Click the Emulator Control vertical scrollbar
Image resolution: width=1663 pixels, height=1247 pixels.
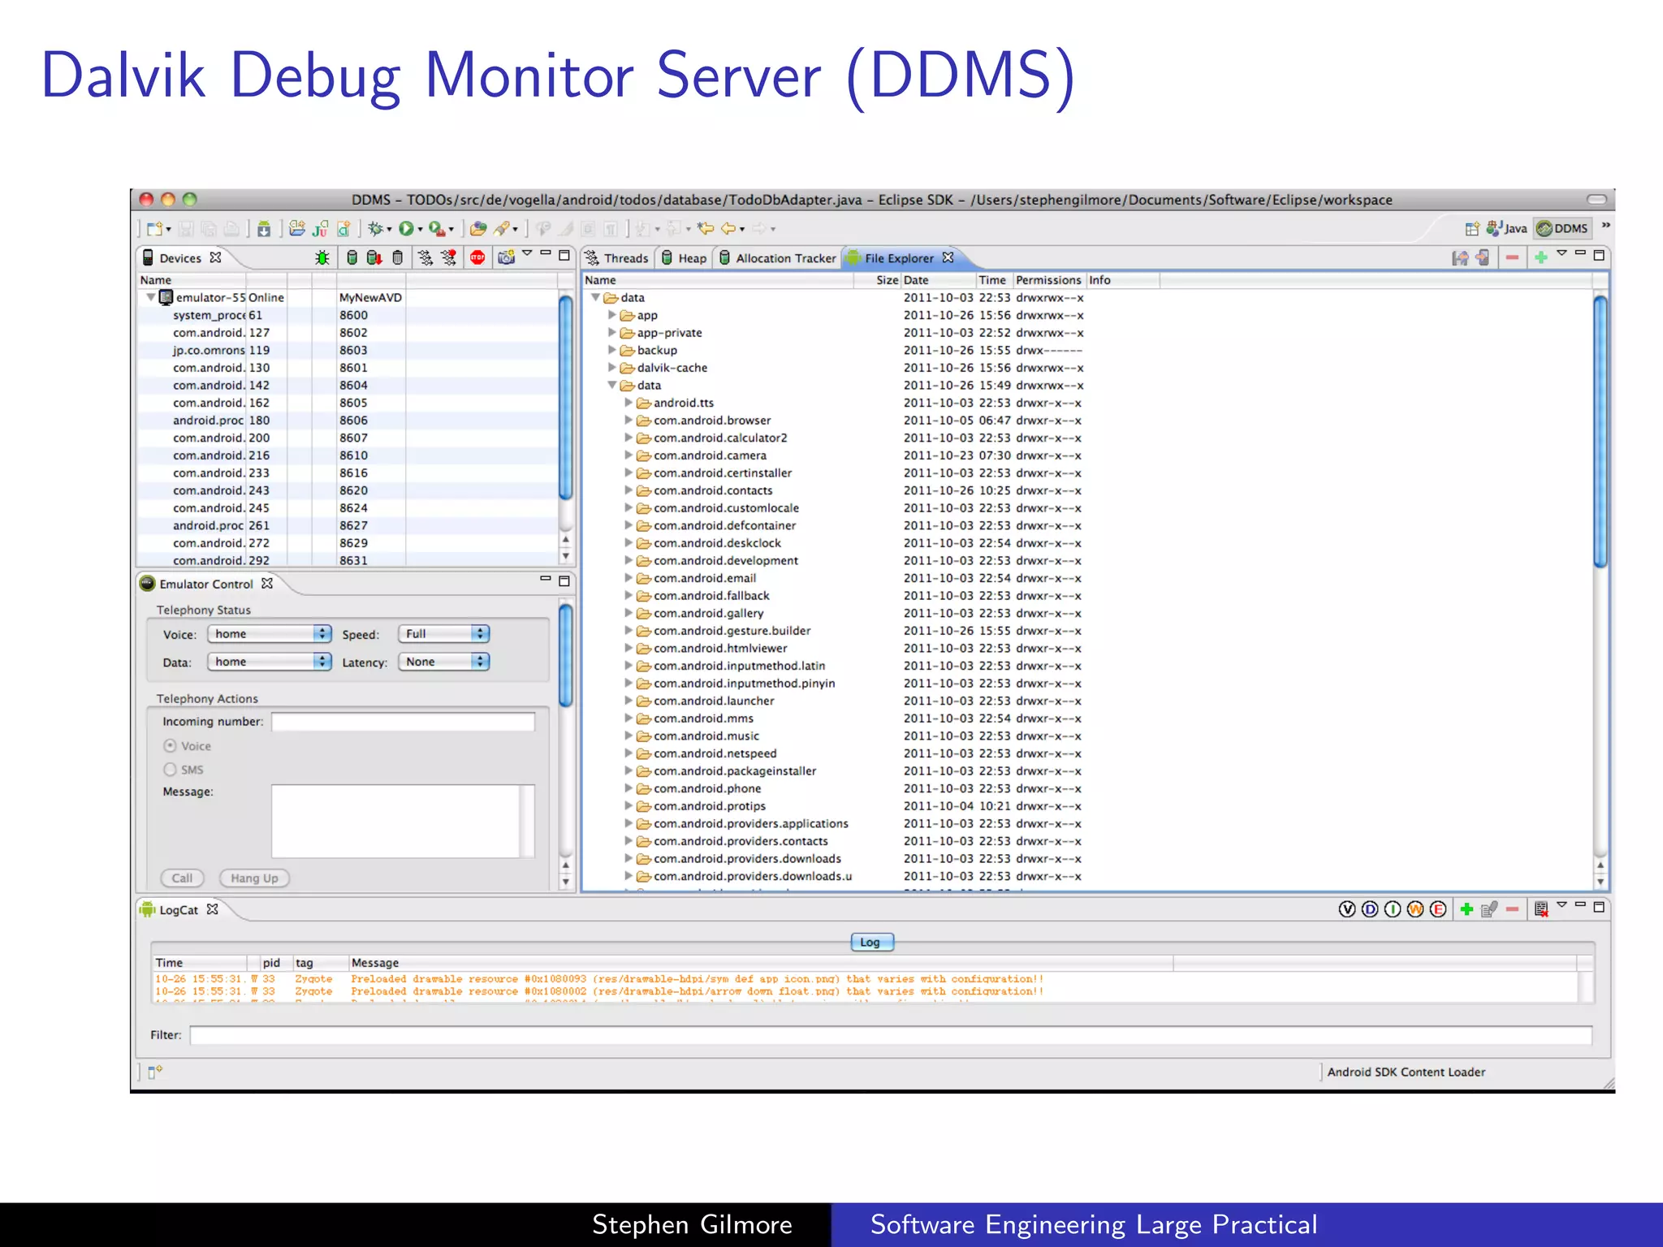tap(566, 655)
